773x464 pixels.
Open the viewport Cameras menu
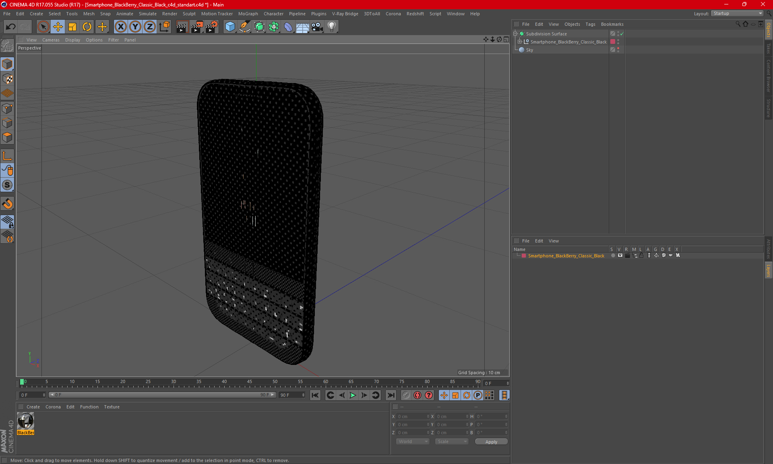click(51, 40)
